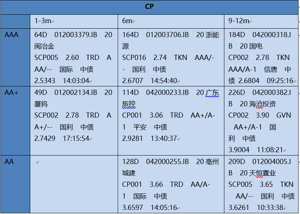Click the timestamp 09:25:16
Screen dimensions: 300x214
(280, 81)
